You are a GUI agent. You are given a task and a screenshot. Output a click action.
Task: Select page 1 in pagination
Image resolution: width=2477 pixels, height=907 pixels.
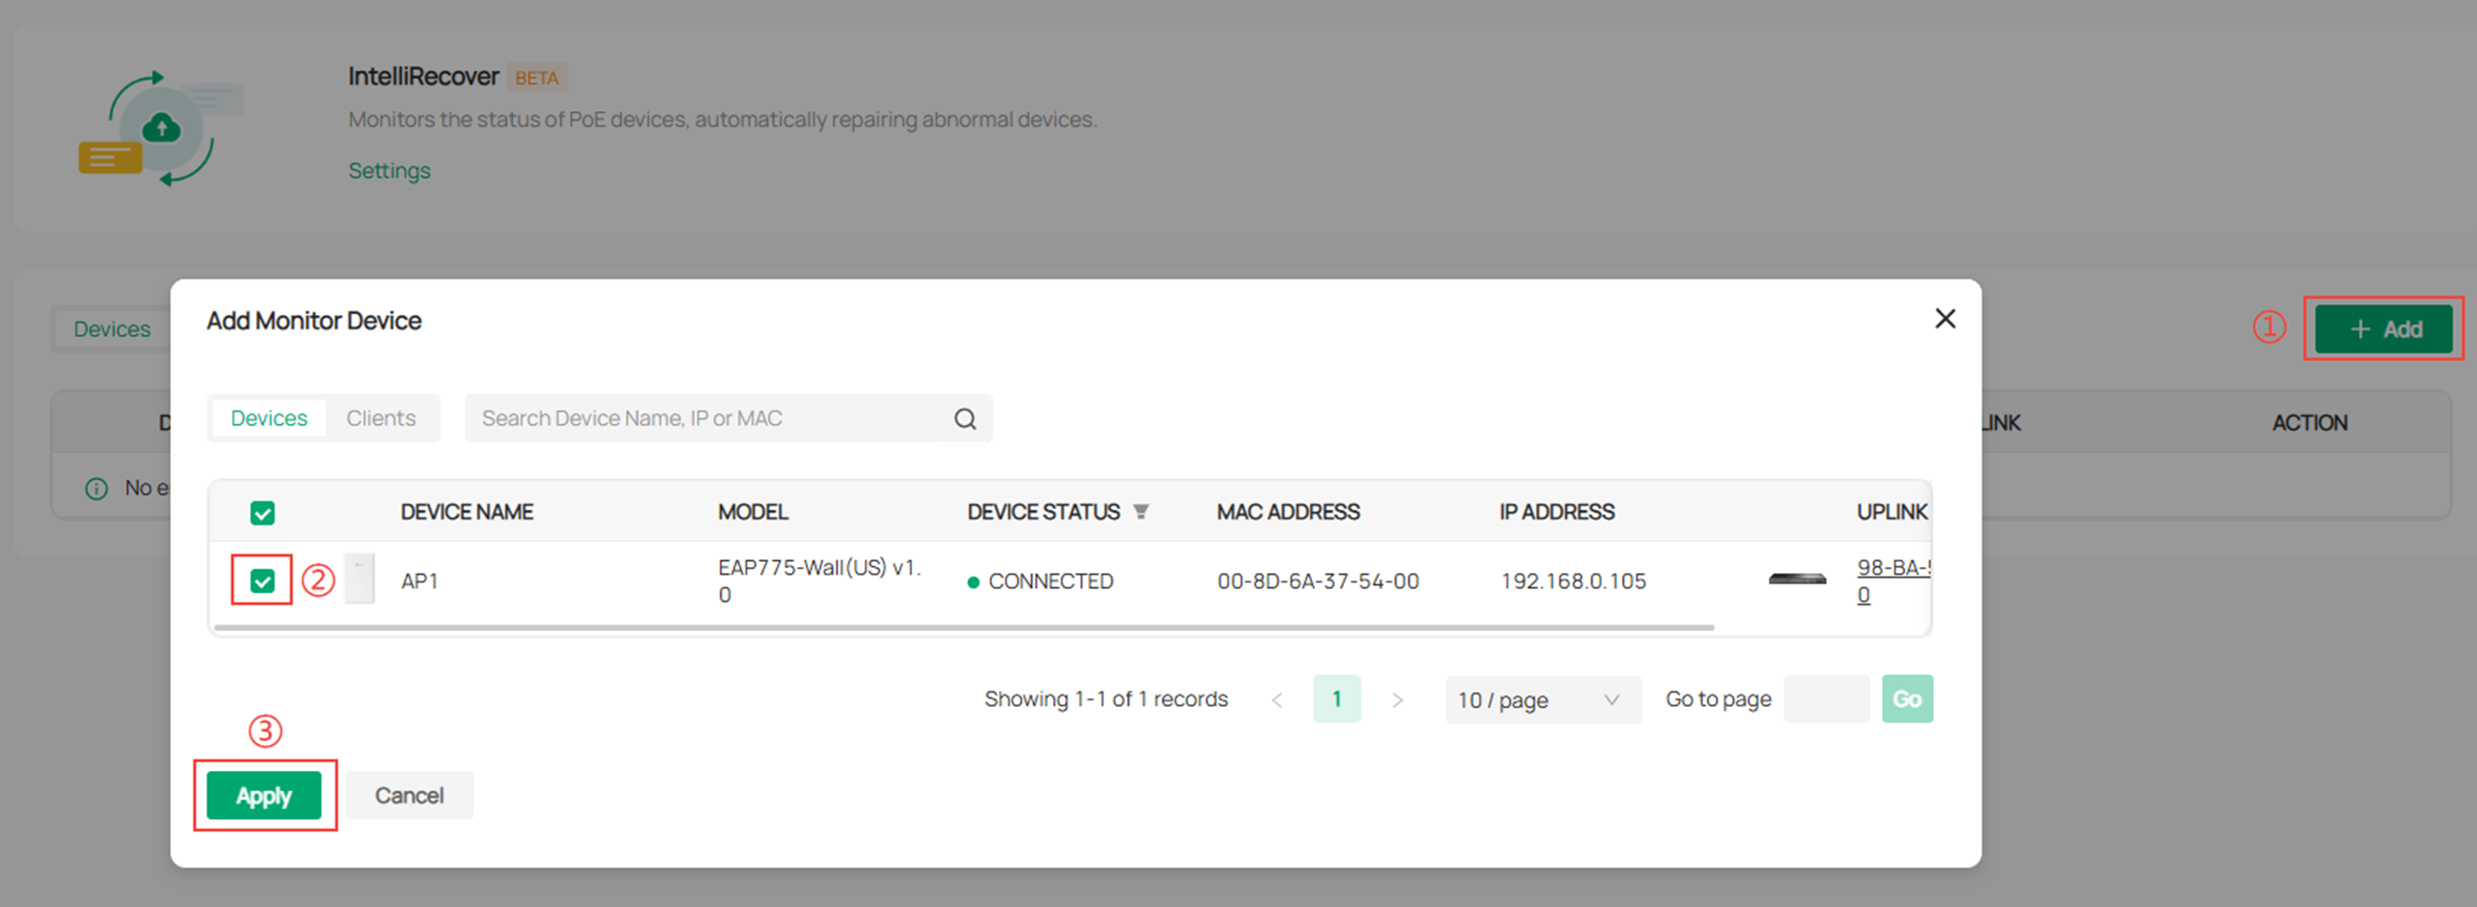(x=1337, y=698)
